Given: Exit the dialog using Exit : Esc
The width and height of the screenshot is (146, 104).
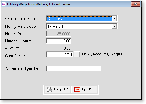Looking at the screenshot, I should tap(84, 89).
